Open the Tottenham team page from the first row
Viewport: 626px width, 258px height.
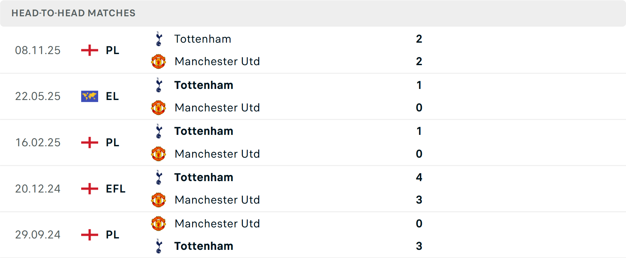coord(202,38)
